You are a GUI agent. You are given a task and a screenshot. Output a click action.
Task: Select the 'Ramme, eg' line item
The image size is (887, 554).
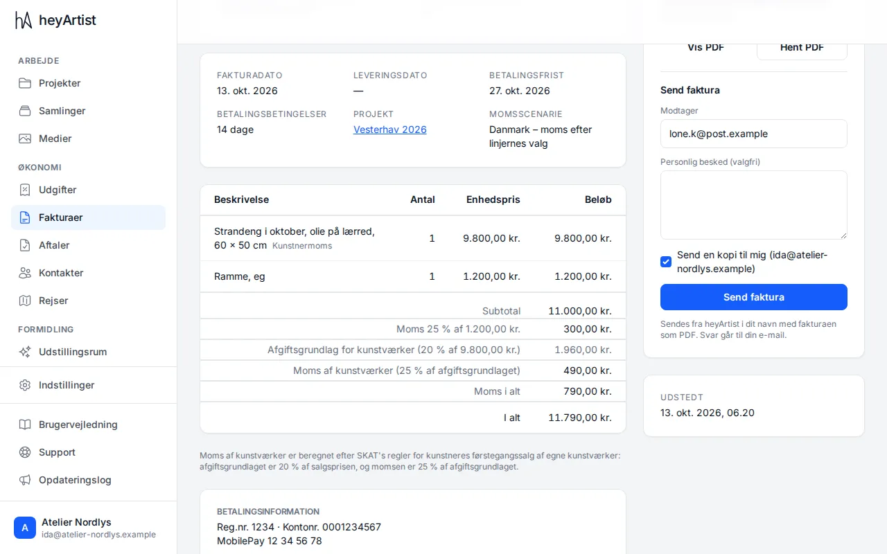[413, 276]
